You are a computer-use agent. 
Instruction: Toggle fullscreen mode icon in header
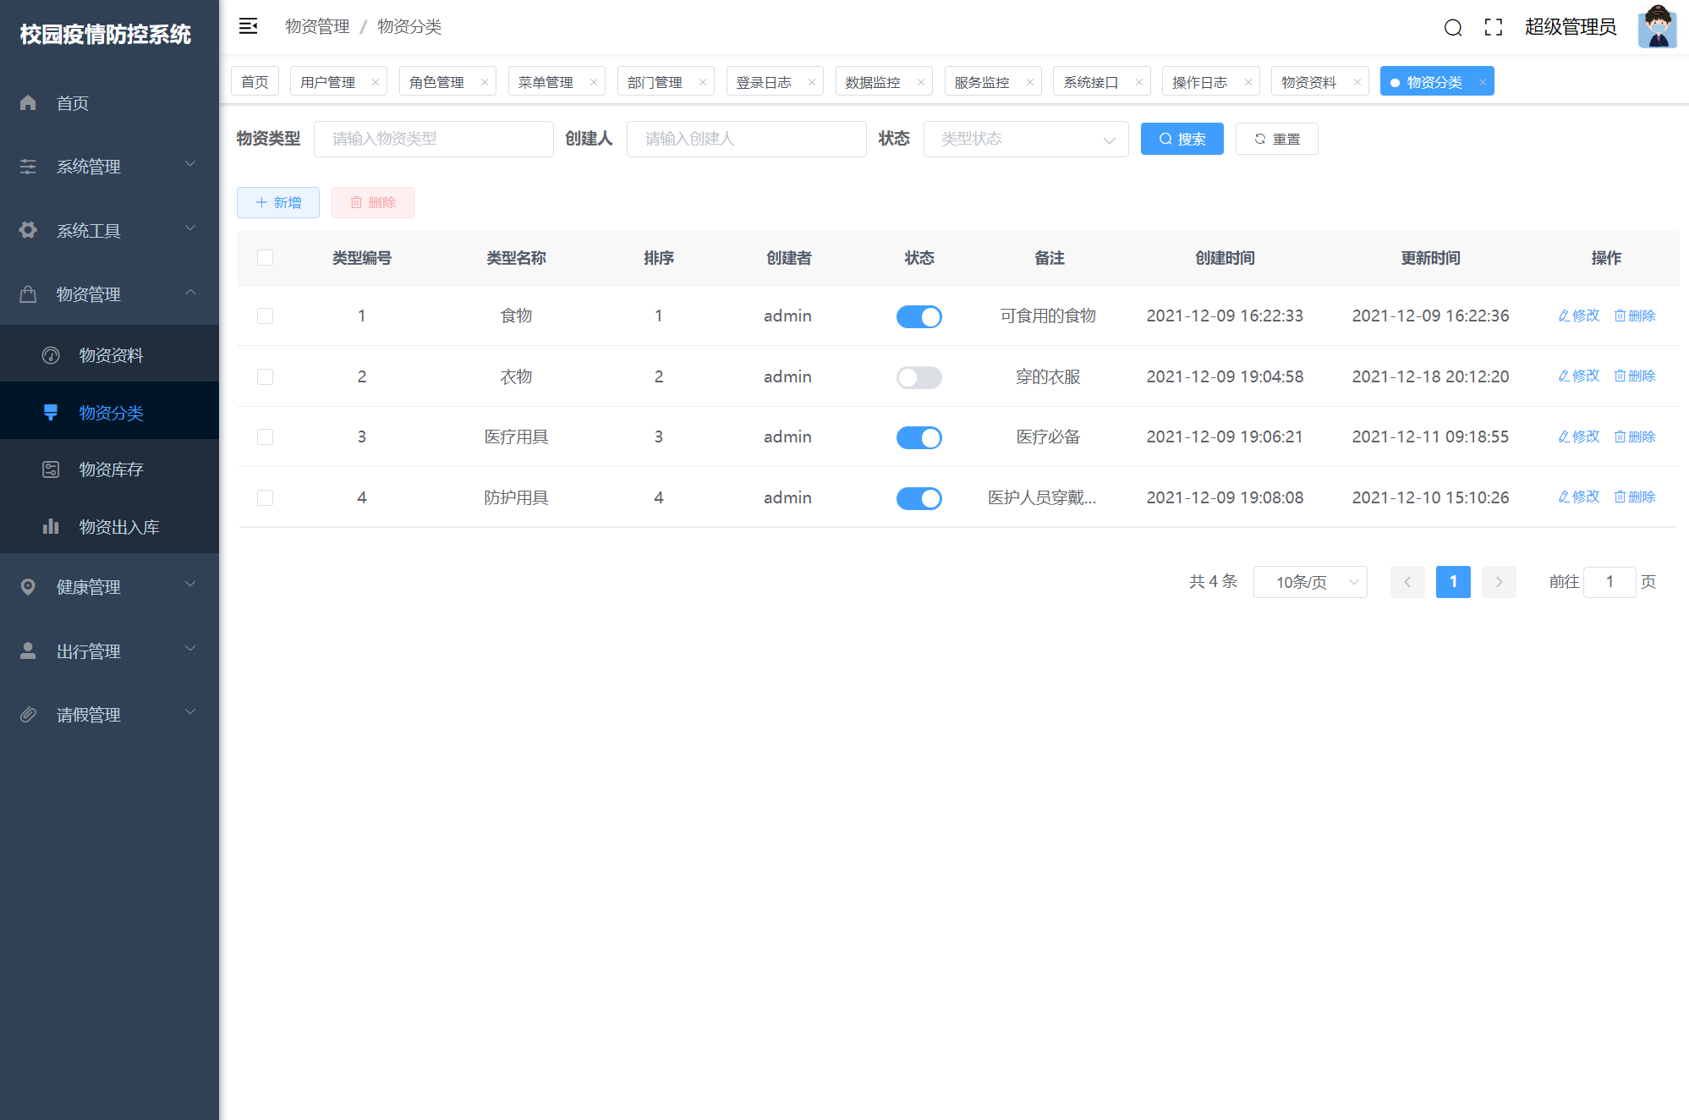click(1493, 27)
